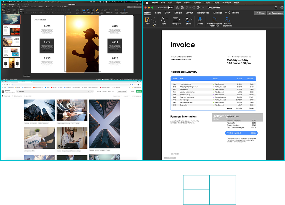285x205 pixels.
Task: Click the Home icon in Word title bar
Action: (x=177, y=7)
